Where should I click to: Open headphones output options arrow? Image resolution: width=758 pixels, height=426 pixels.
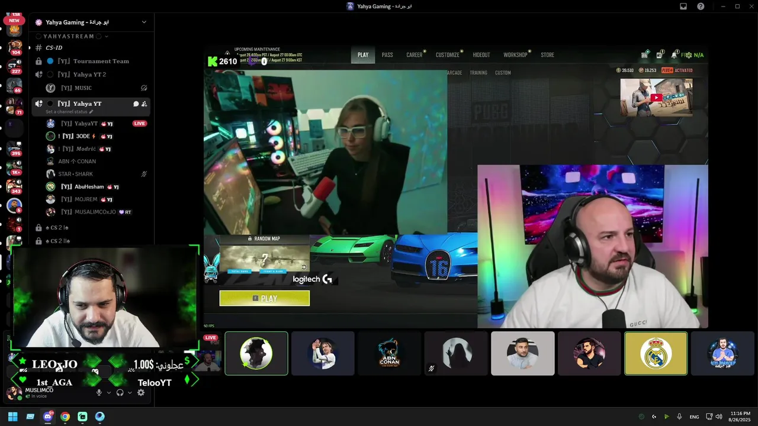point(130,392)
